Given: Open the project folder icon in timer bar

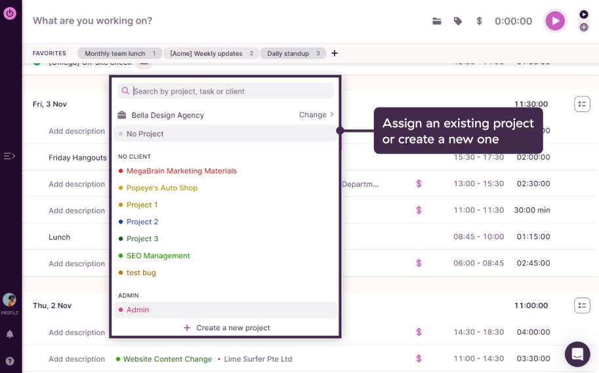Looking at the screenshot, I should pyautogui.click(x=437, y=21).
